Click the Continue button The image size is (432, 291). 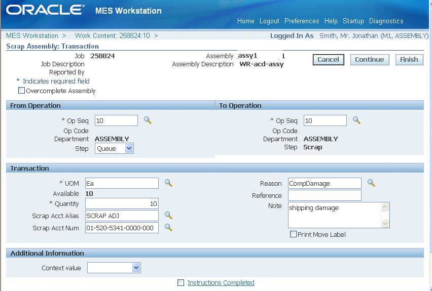[370, 60]
